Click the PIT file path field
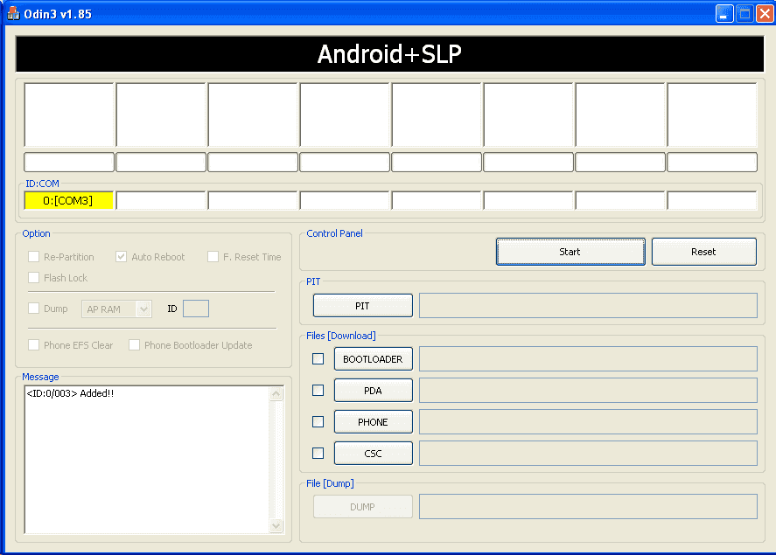The image size is (776, 555). click(588, 305)
